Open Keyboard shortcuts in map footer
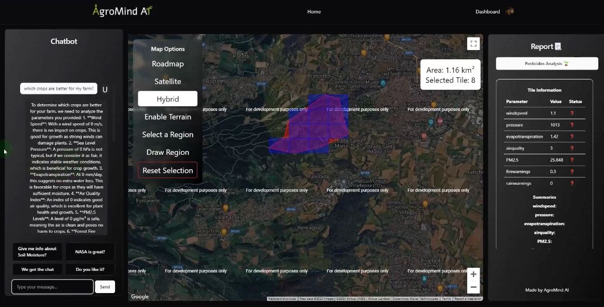 pos(282,299)
